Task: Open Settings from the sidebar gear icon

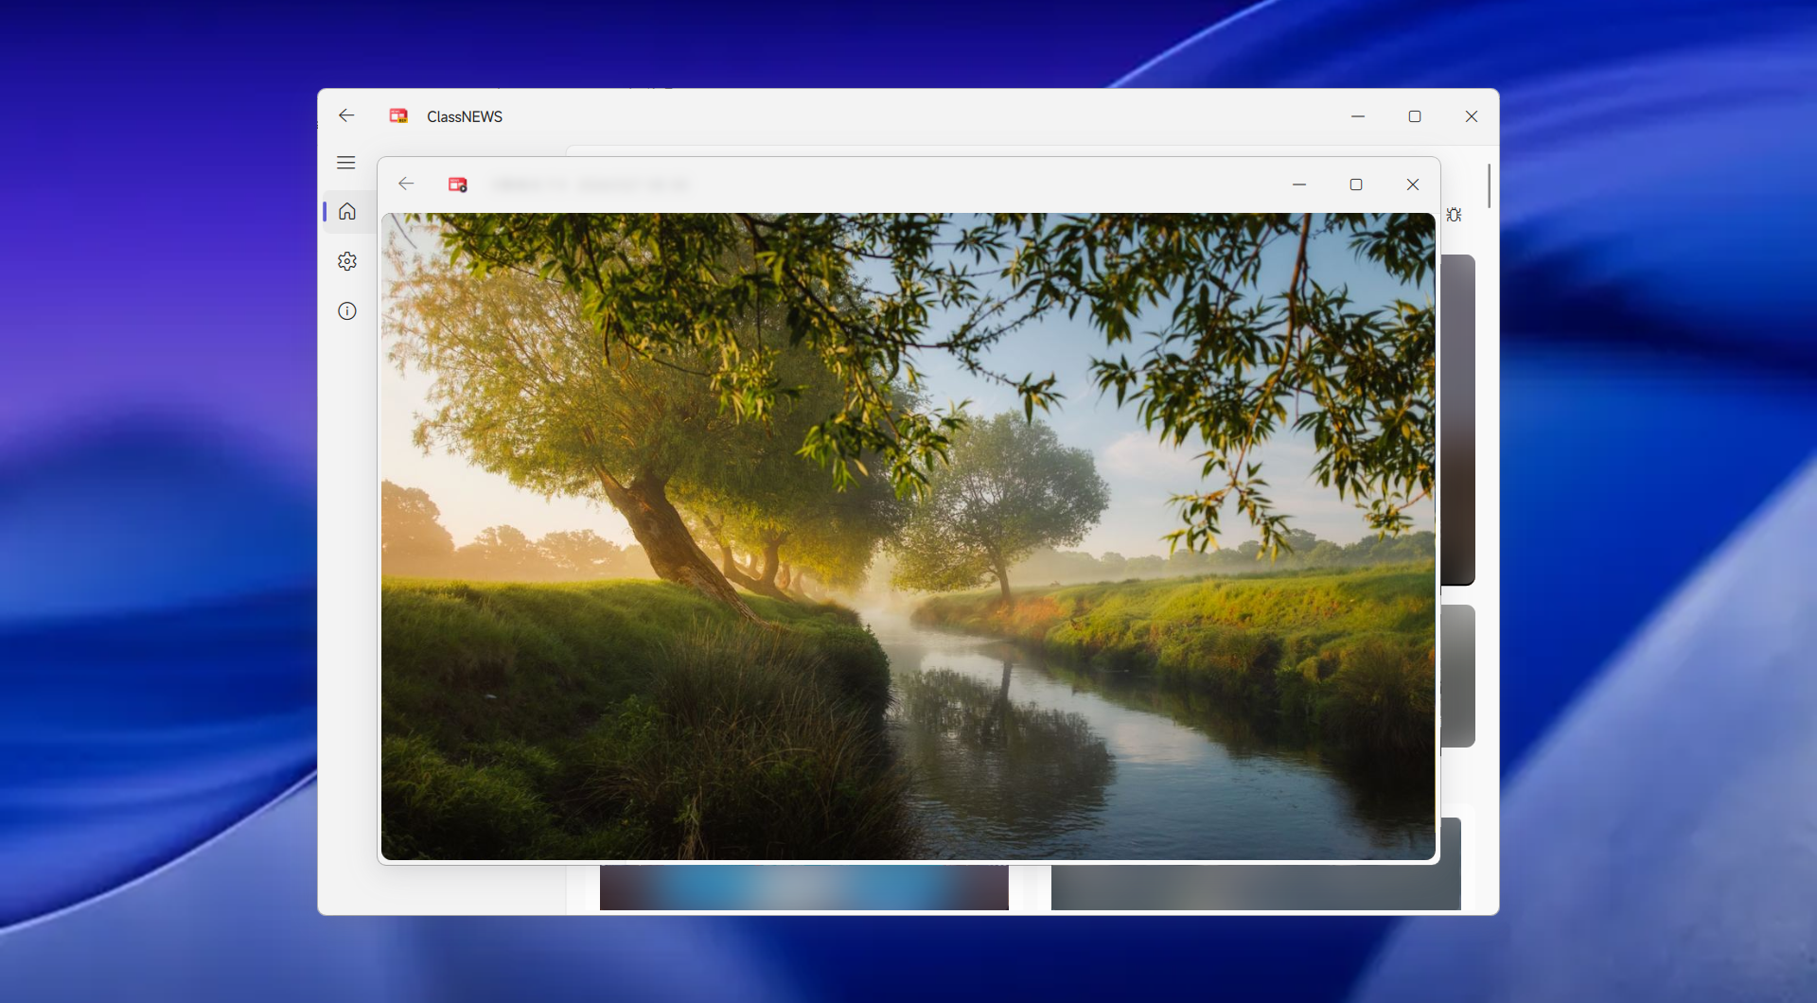Action: point(347,261)
